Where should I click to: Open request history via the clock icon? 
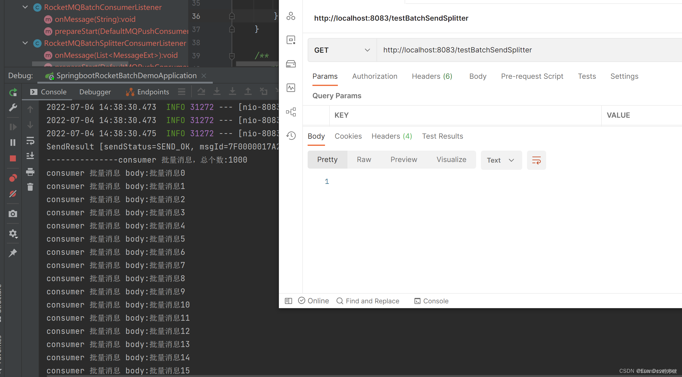(x=291, y=136)
